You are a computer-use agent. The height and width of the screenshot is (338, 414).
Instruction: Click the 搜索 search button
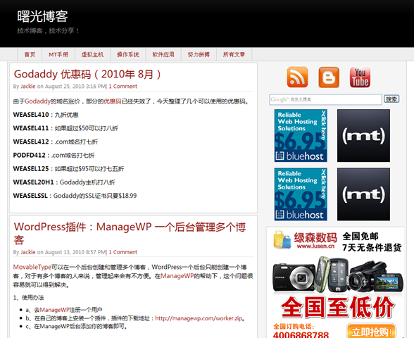[391, 99]
